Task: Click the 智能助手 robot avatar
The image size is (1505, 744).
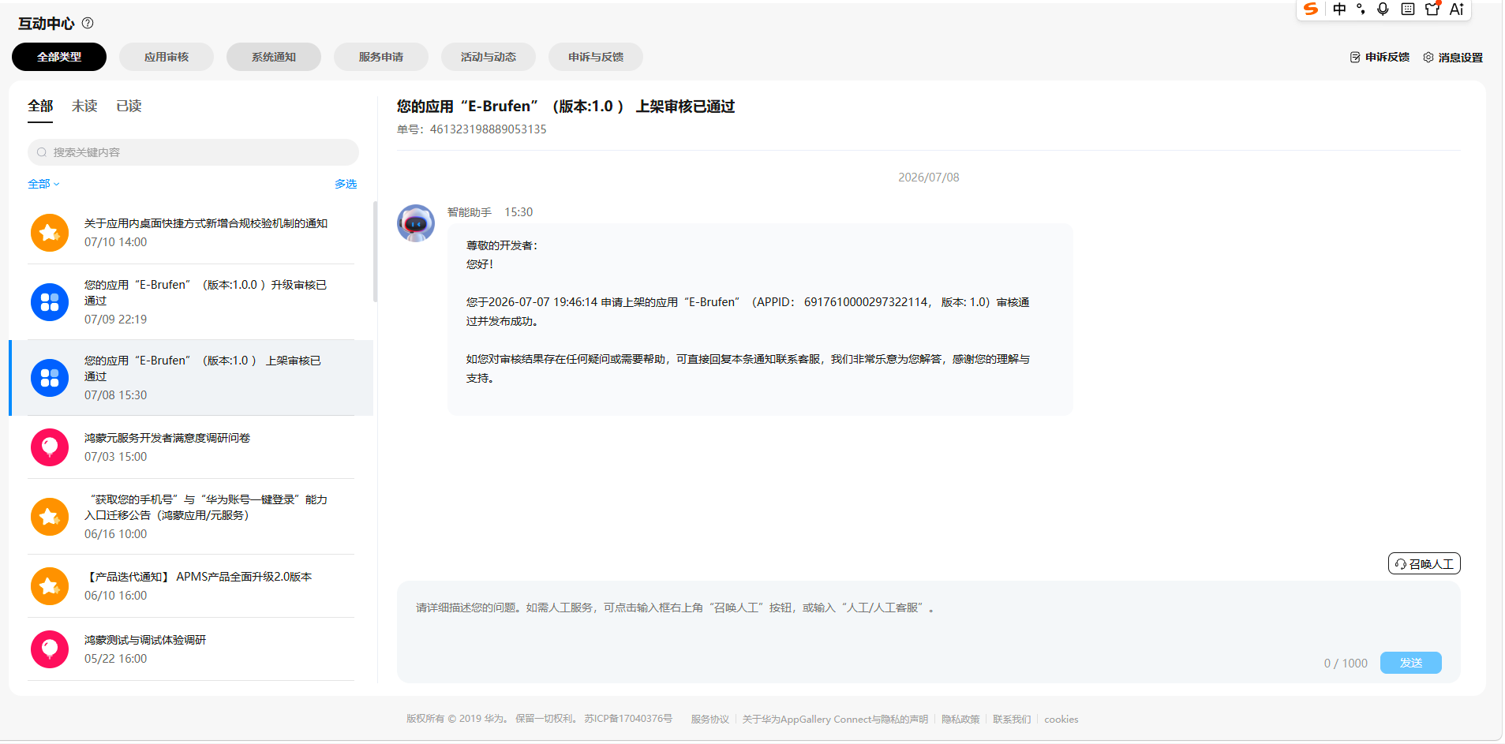Action: click(x=416, y=223)
